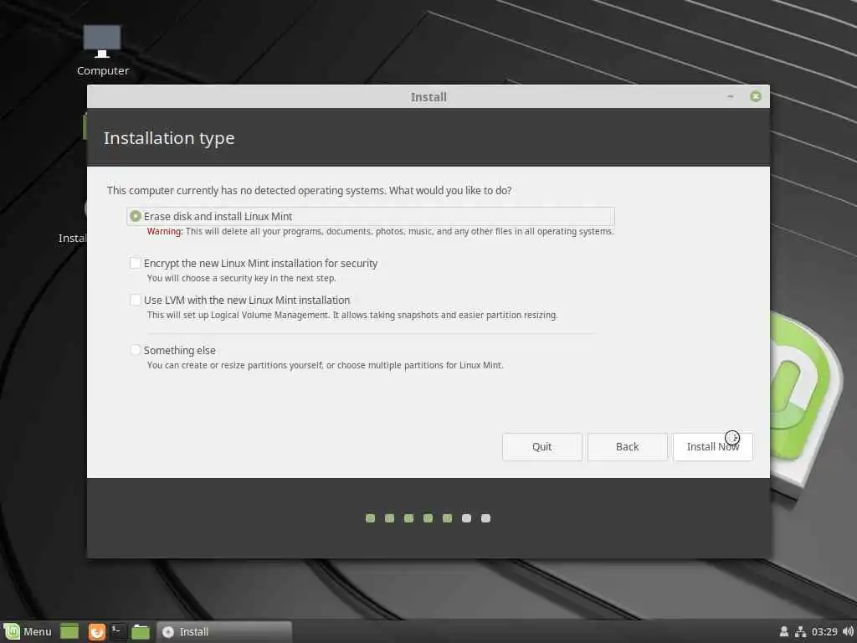Go Back to previous installer step
This screenshot has height=643, width=857.
tap(627, 447)
